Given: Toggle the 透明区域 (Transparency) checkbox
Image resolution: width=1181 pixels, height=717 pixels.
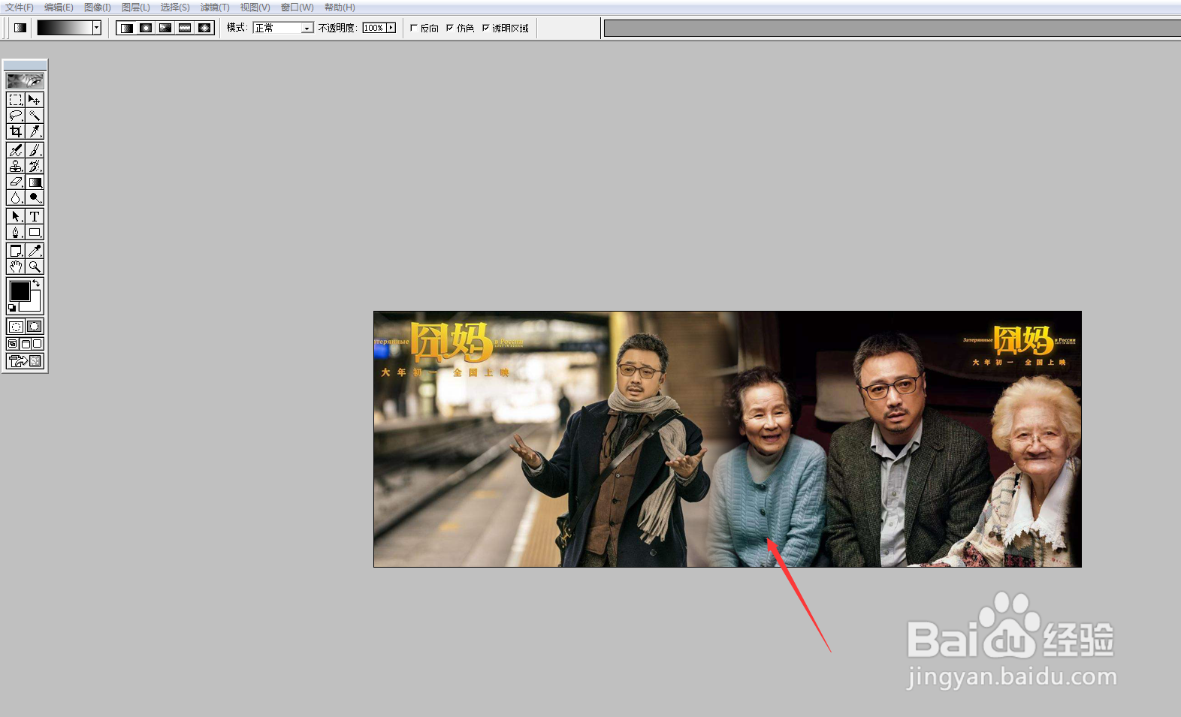Looking at the screenshot, I should 486,28.
